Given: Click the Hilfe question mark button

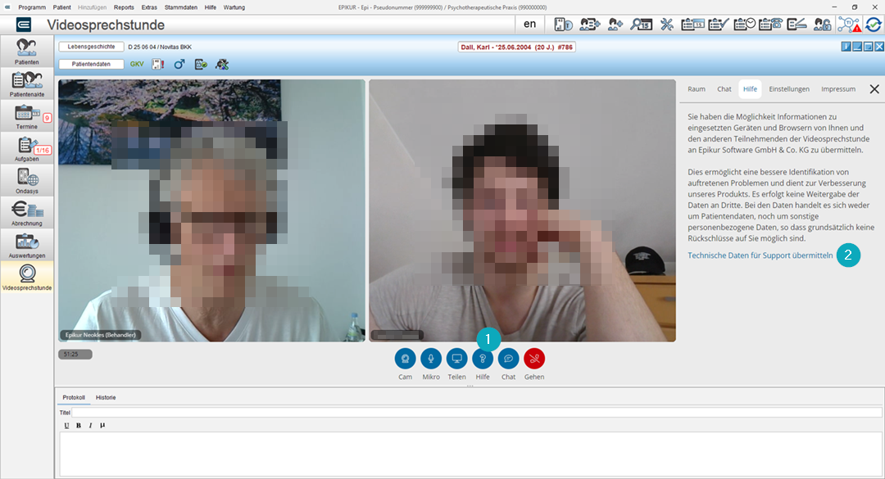Looking at the screenshot, I should coord(483,359).
